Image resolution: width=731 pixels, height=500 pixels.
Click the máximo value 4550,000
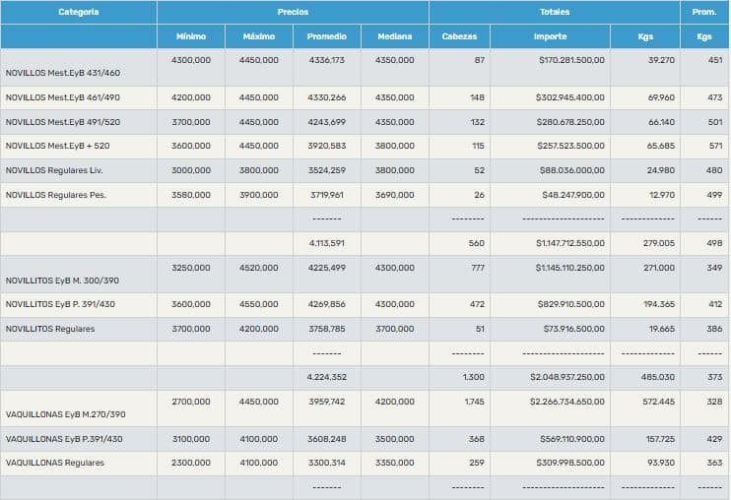259,304
